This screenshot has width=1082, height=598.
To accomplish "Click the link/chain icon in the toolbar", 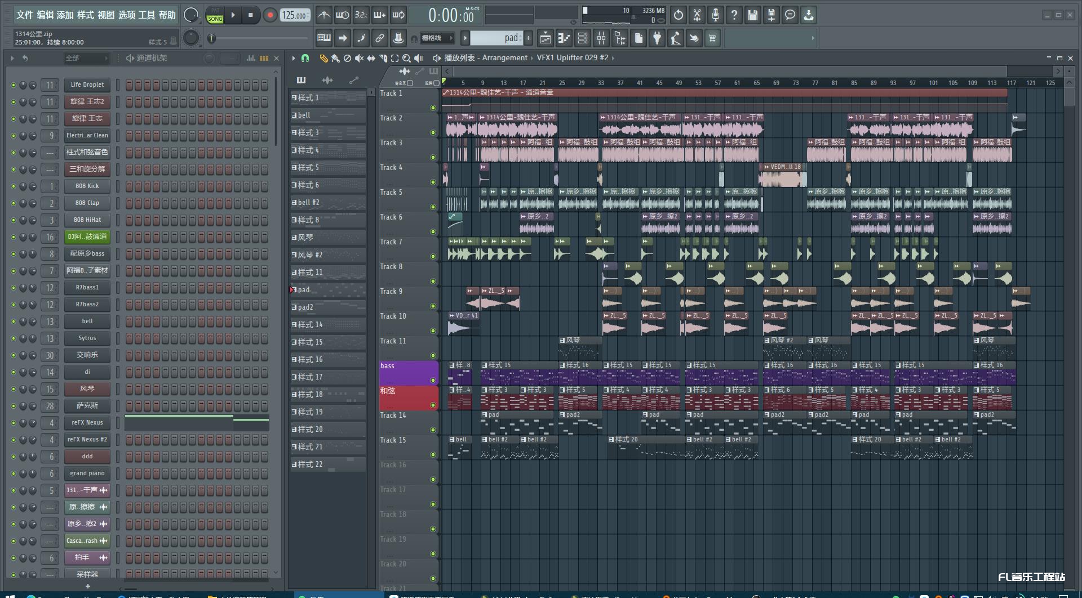I will pos(380,38).
